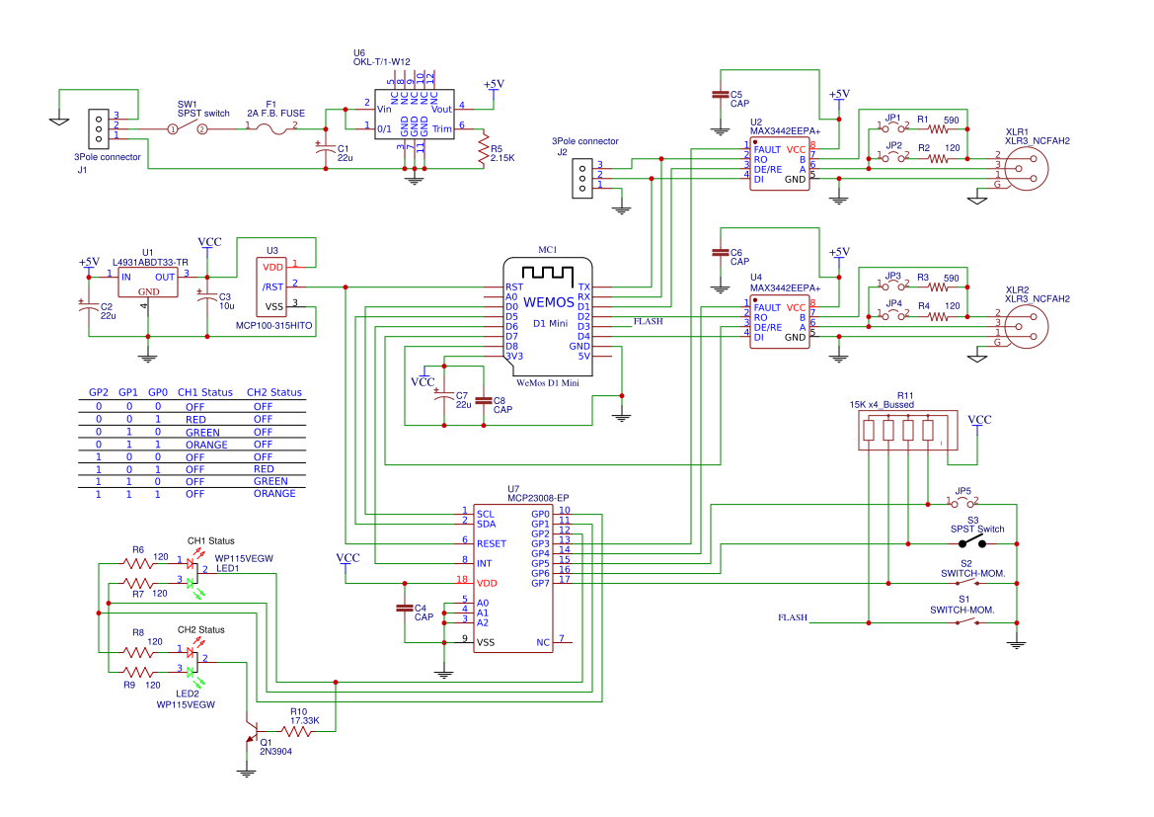
Task: Click the R11 bussed resistor network symbol
Action: click(x=908, y=430)
